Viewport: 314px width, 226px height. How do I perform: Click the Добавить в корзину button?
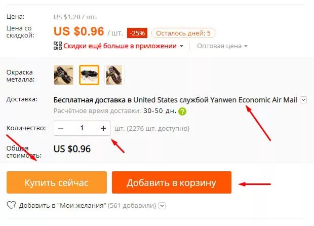pyautogui.click(x=172, y=182)
